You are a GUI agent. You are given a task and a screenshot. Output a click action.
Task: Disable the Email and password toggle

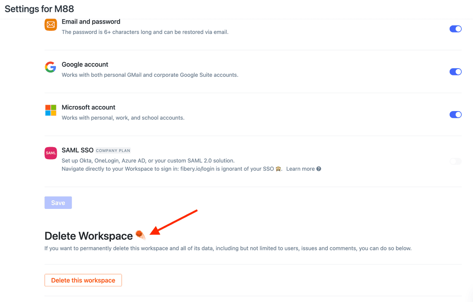[x=455, y=29]
